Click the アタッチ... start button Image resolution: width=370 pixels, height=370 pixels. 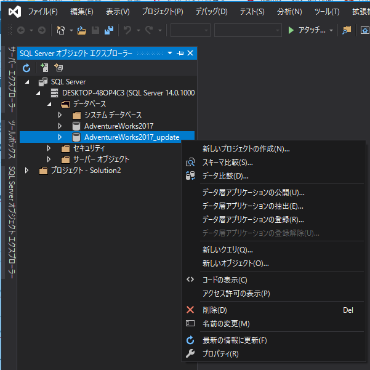tap(307, 30)
